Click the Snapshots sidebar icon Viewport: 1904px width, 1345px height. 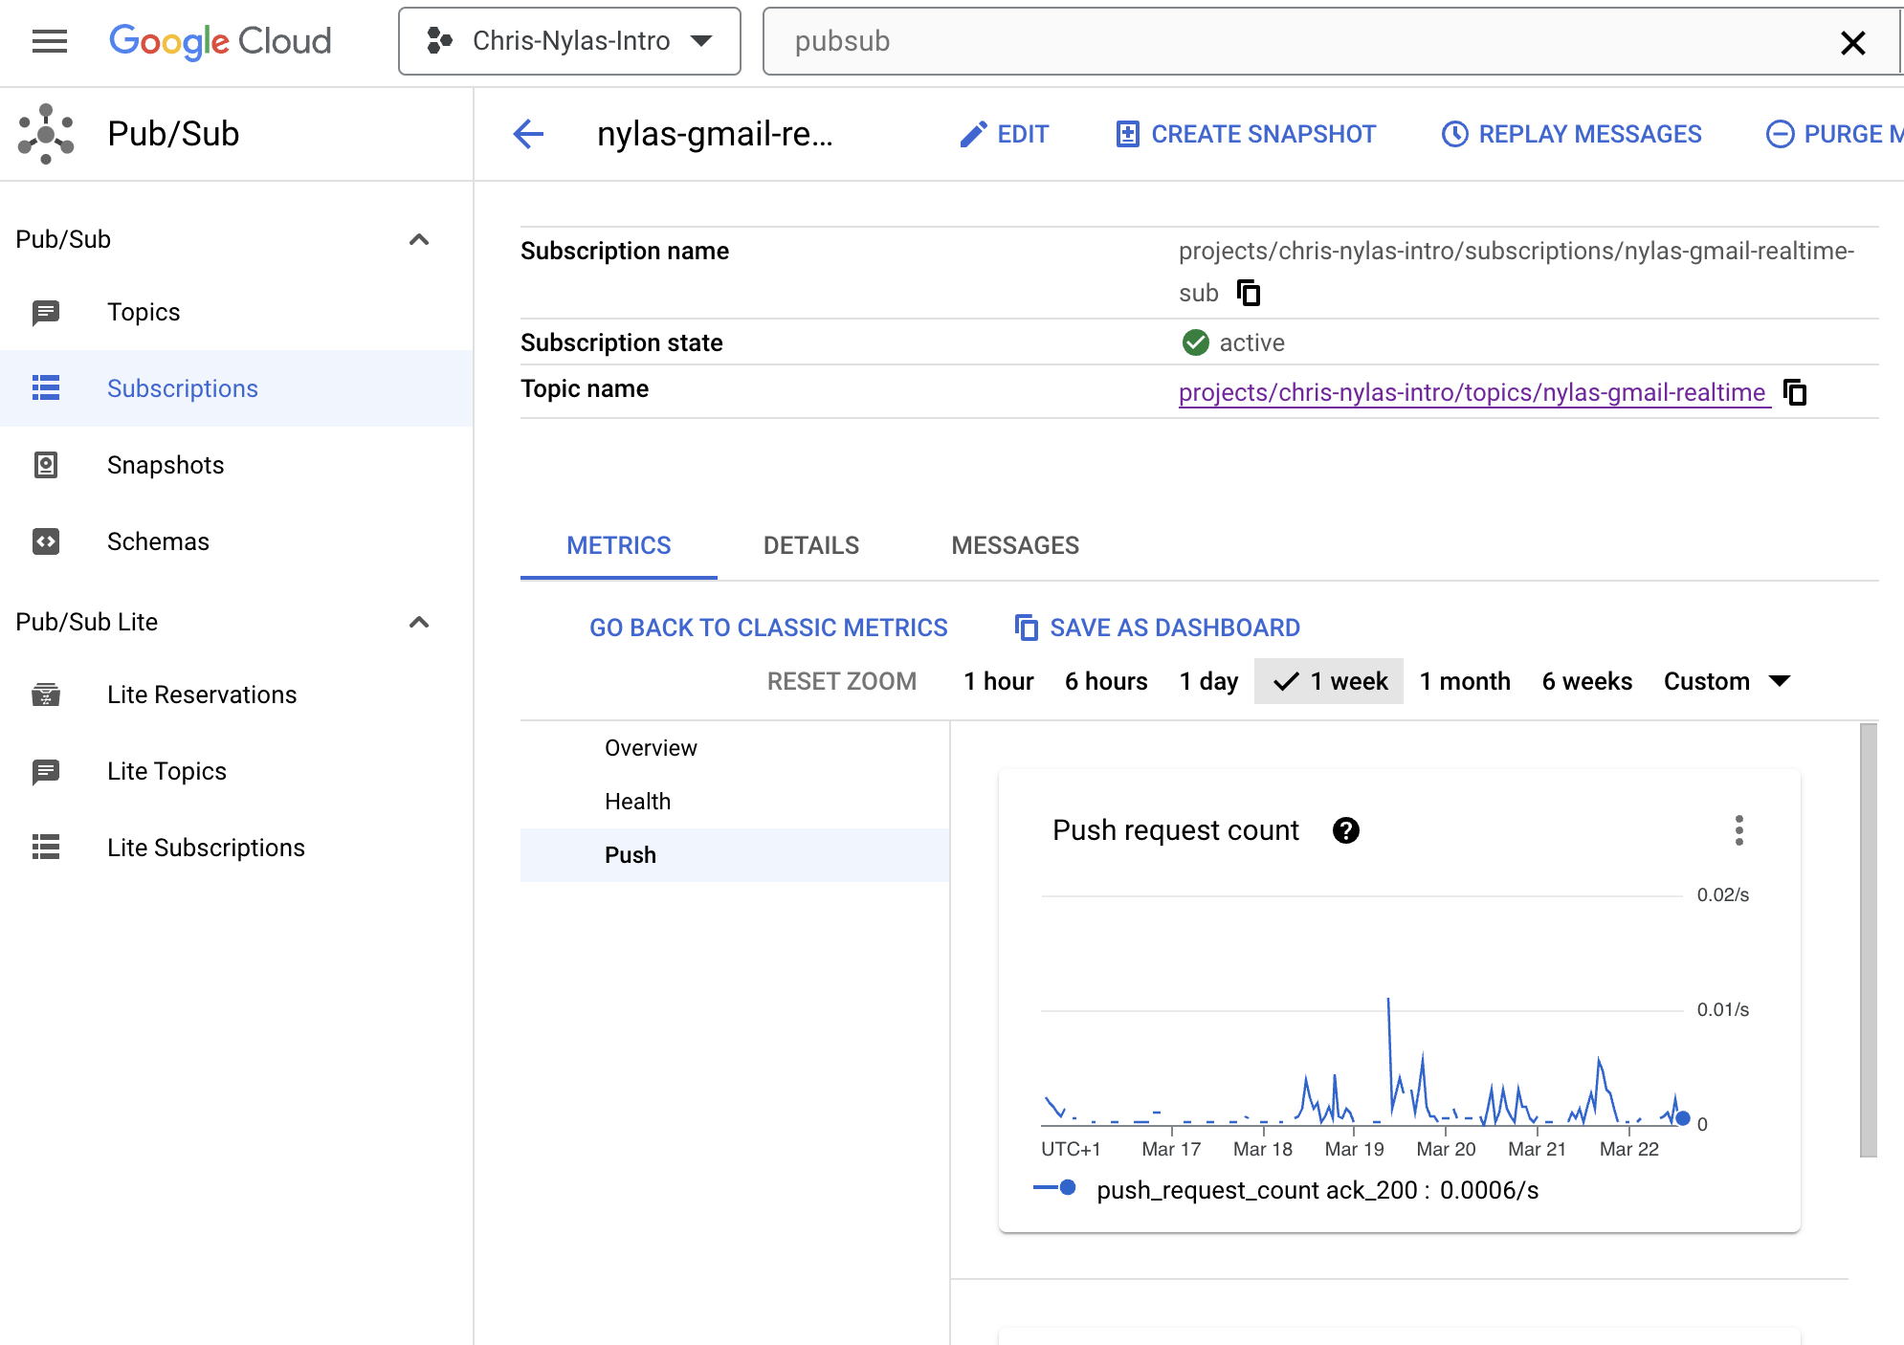[x=46, y=465]
